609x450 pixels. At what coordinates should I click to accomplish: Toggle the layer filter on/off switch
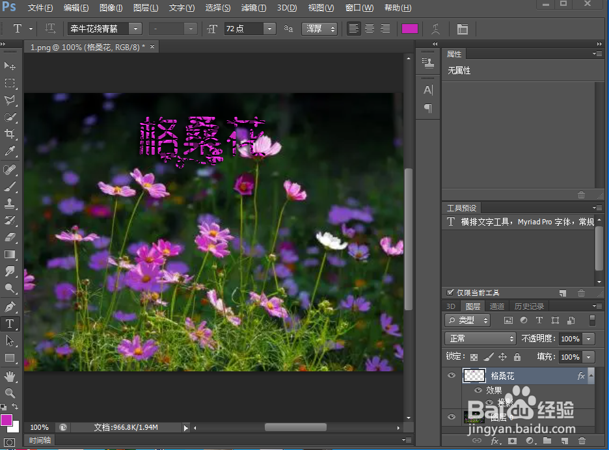tap(592, 321)
